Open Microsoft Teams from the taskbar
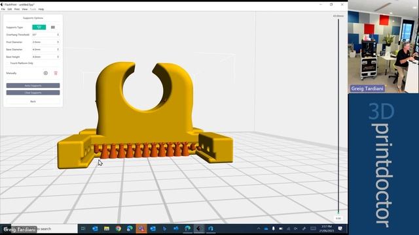The height and width of the screenshot is (235, 419). 141,228
